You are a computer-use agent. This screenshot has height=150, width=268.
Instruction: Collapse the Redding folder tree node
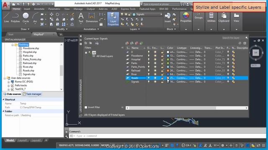point(13,45)
